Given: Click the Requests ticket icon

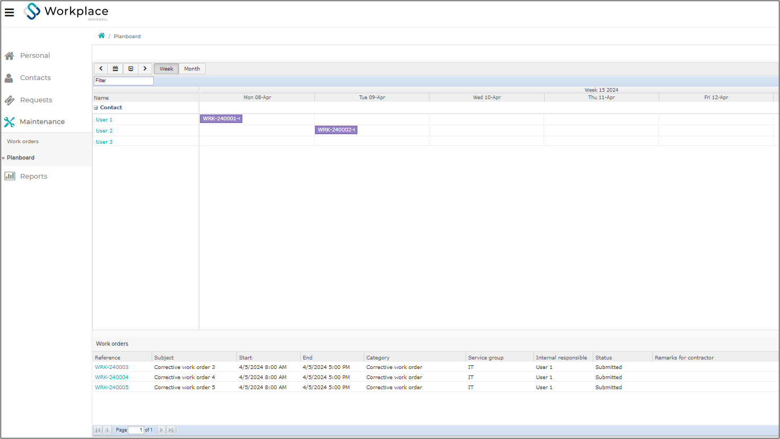Looking at the screenshot, I should coord(10,100).
